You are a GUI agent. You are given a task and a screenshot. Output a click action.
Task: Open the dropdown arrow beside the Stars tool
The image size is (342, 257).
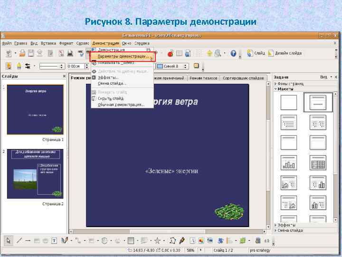coord(164,241)
